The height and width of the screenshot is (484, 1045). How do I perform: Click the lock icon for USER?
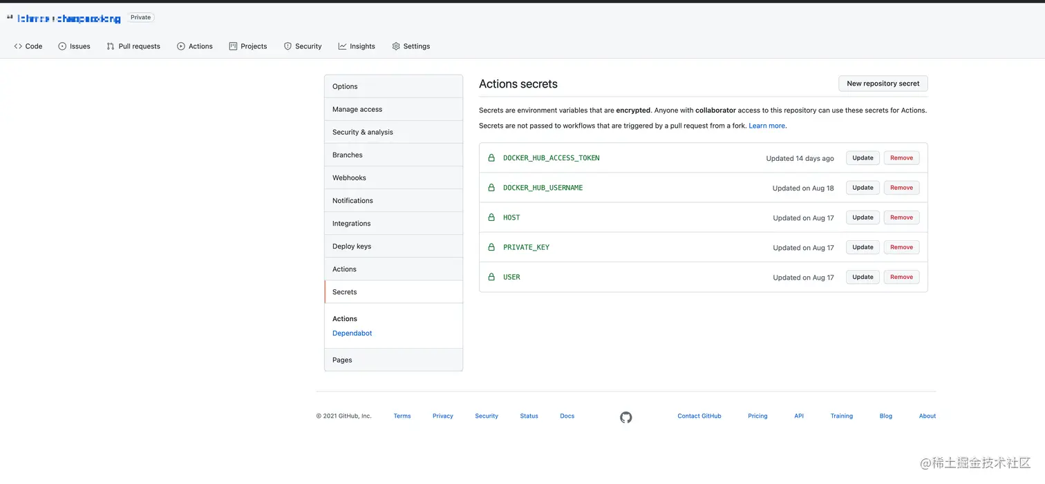491,277
